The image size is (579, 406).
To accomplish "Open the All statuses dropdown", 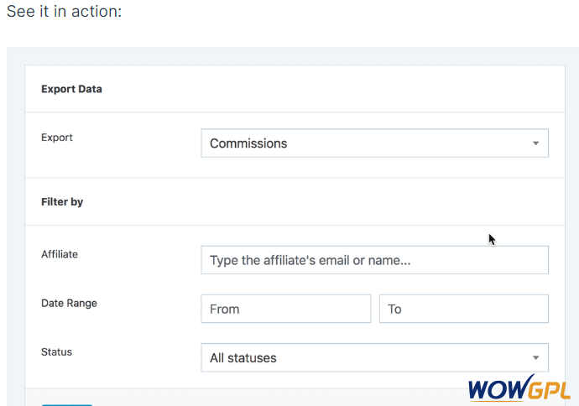I will tap(375, 357).
